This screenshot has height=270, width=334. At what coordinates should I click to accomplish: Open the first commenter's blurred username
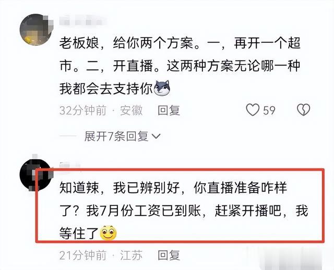pos(82,21)
